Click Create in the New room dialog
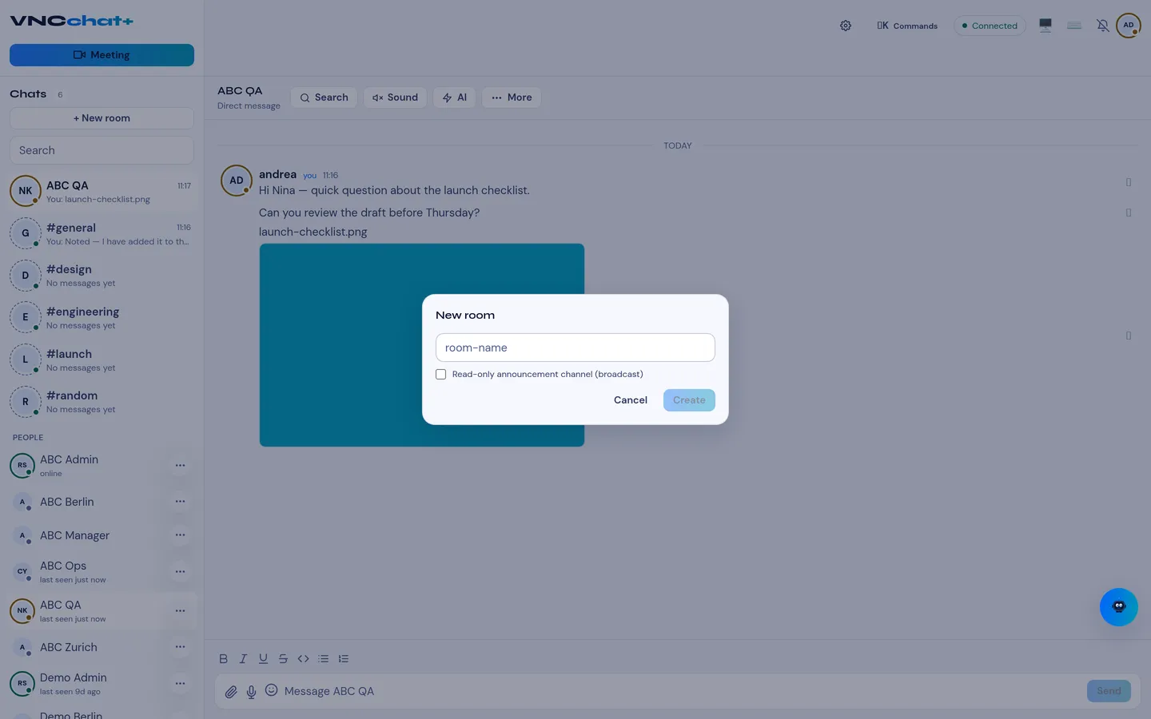Image resolution: width=1151 pixels, height=719 pixels. 689,400
